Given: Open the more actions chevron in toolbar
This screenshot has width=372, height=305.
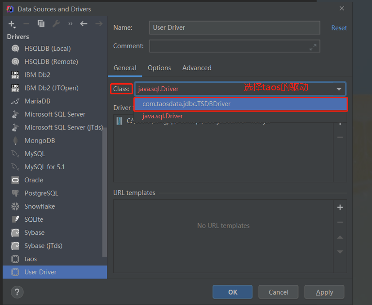Looking at the screenshot, I should click(x=70, y=24).
